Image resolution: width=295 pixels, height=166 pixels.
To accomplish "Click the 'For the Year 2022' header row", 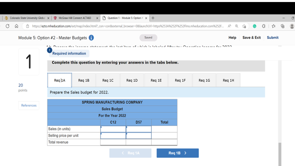I will click(112, 115).
